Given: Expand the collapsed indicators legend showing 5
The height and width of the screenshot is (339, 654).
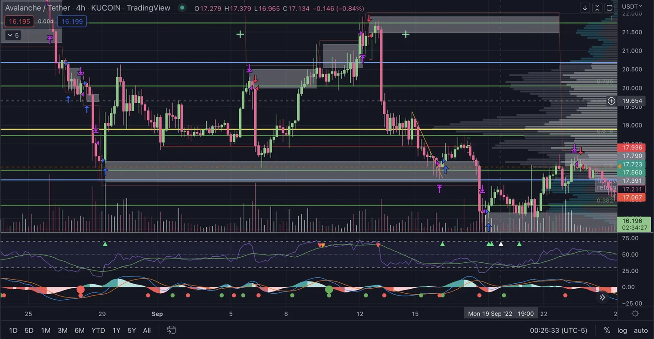Looking at the screenshot, I should point(13,35).
